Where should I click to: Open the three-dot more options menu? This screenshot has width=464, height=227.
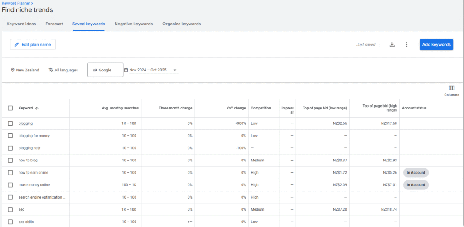click(406, 45)
